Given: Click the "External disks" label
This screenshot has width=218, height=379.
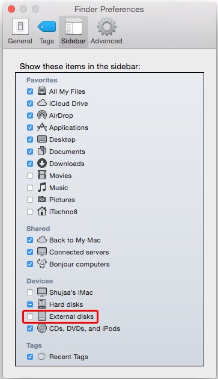Looking at the screenshot, I should (x=71, y=316).
